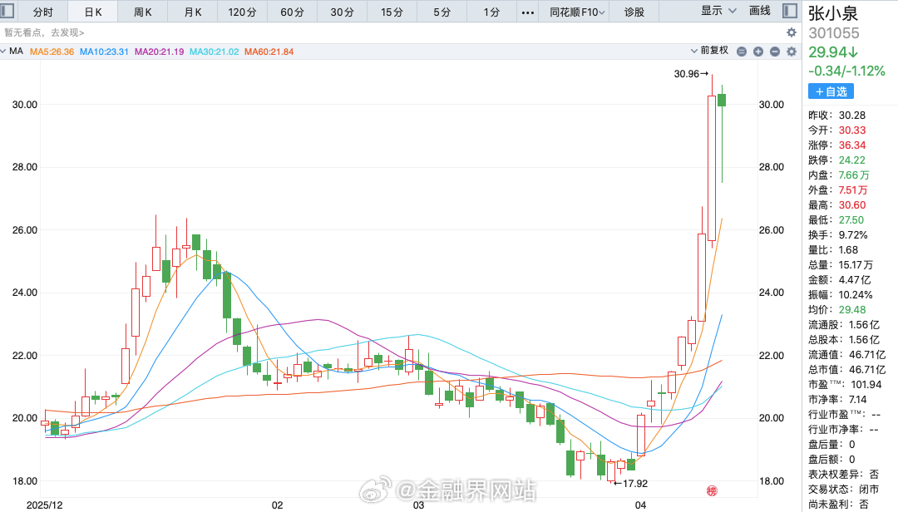Click the orange MA5:26.36 legend label
Screen dimensions: 898x512
click(50, 52)
